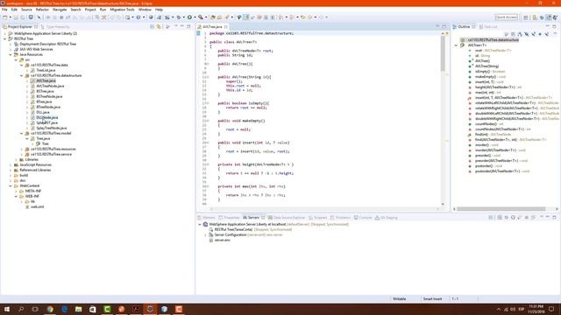Expand Server Configuration in Servers view
Viewport: 561px width, 315px height.
pos(205,235)
